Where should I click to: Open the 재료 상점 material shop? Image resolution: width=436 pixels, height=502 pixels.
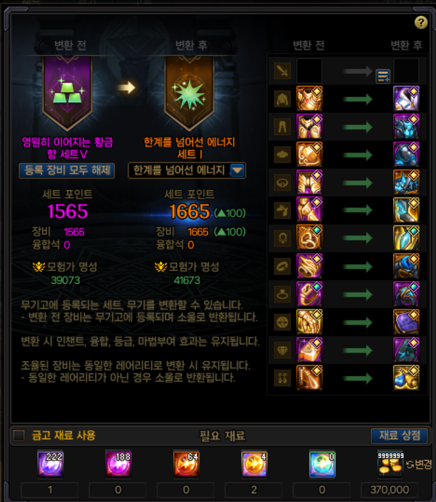pos(399,436)
